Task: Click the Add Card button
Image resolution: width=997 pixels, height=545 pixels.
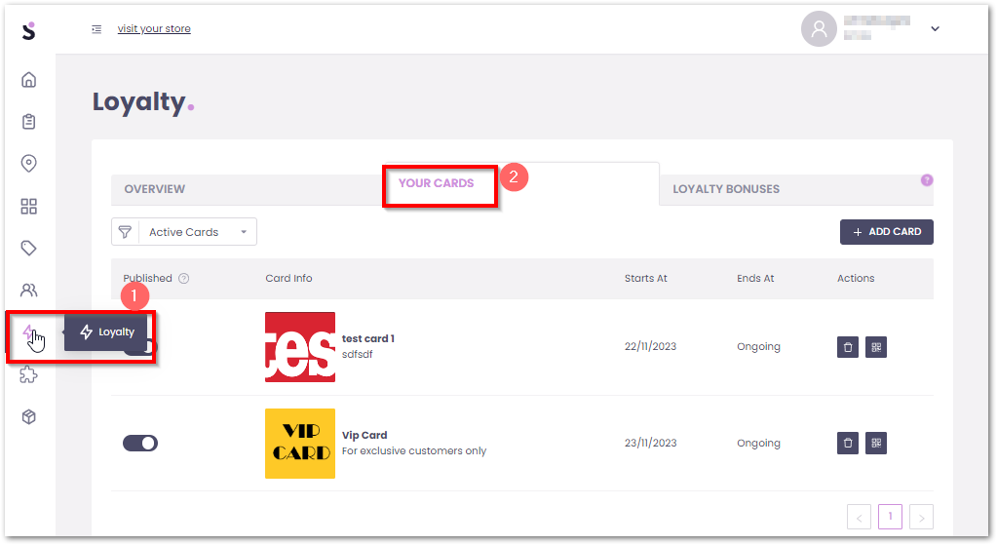Action: coord(886,232)
